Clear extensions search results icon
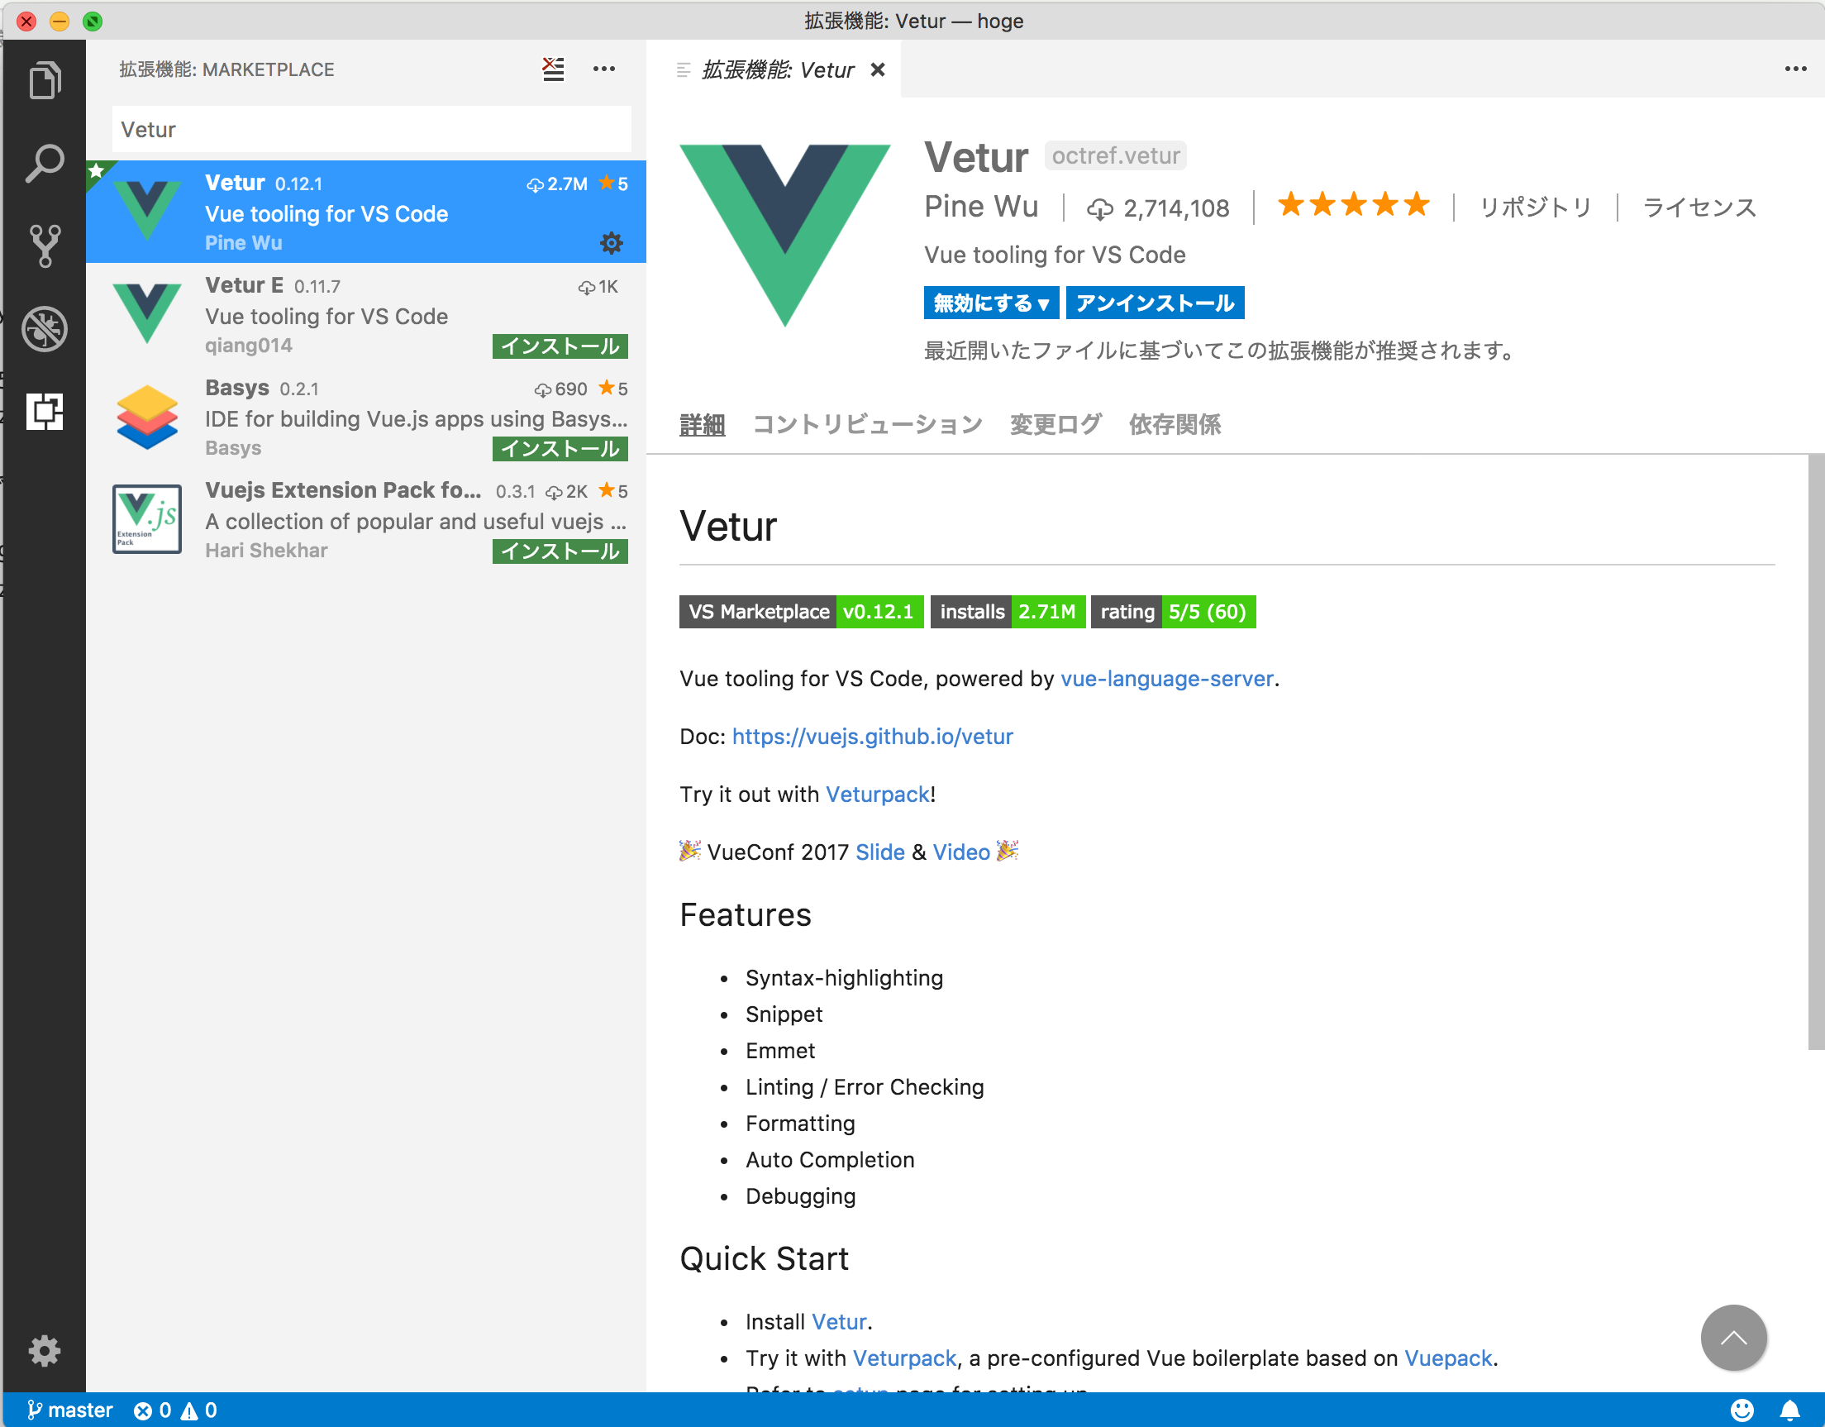Viewport: 1825px width, 1427px height. (x=553, y=69)
